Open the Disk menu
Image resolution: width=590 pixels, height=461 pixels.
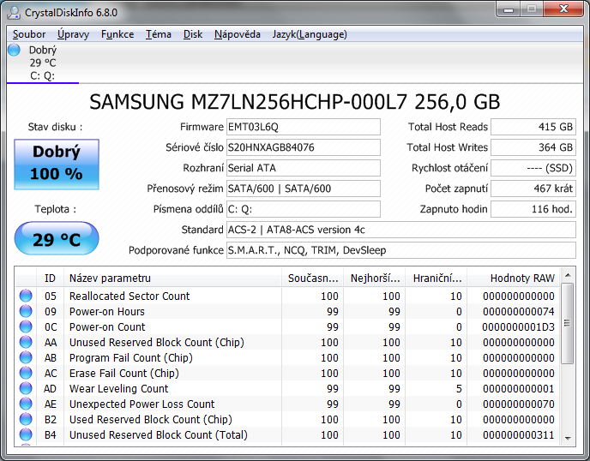pos(193,34)
